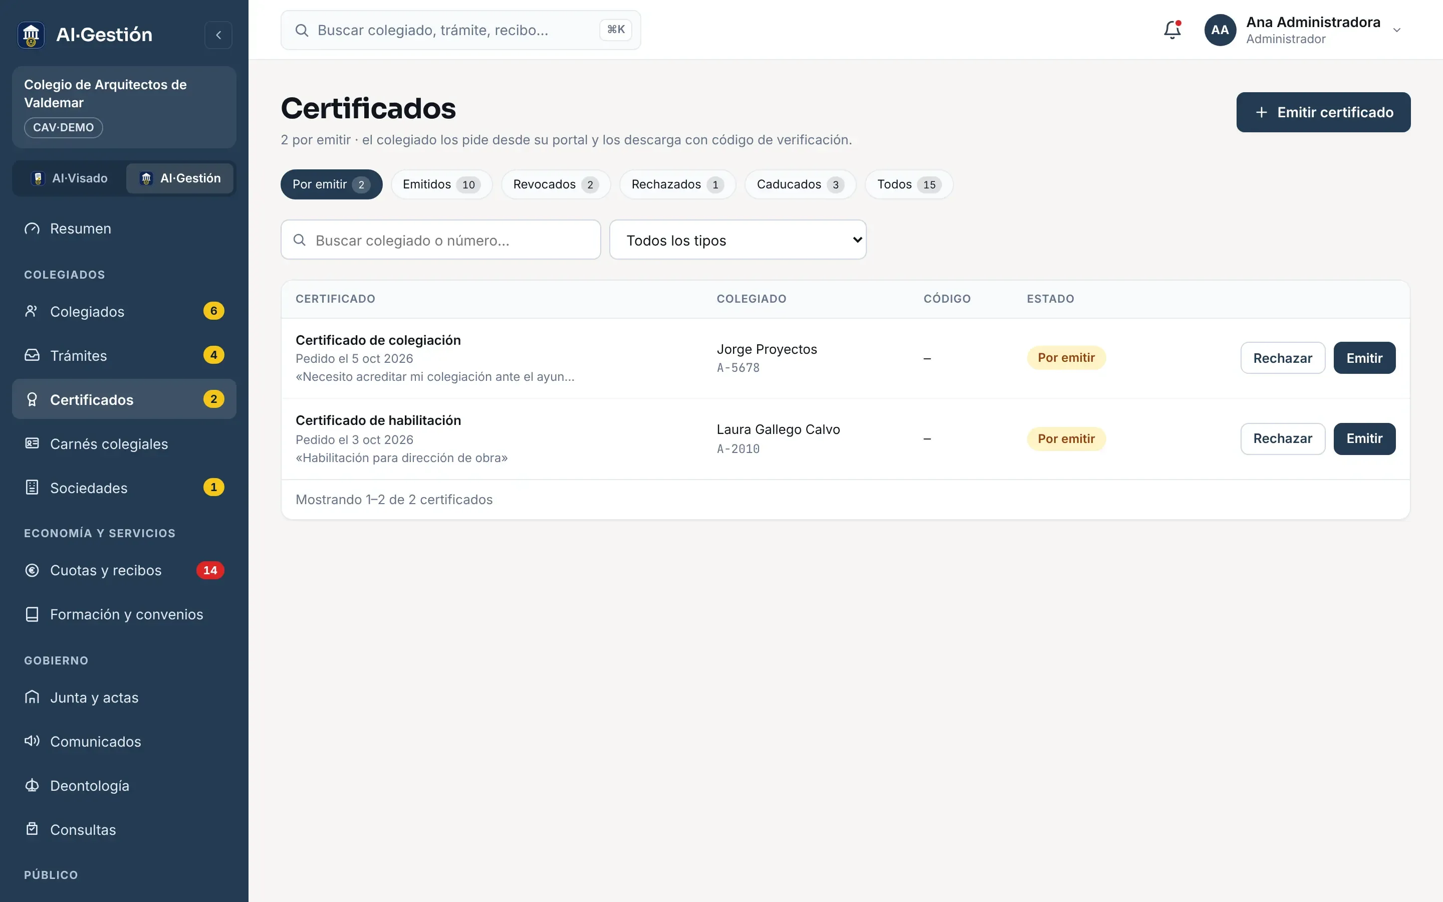This screenshot has width=1443, height=902.
Task: Click the Comunicados megaphone icon
Action: (32, 742)
